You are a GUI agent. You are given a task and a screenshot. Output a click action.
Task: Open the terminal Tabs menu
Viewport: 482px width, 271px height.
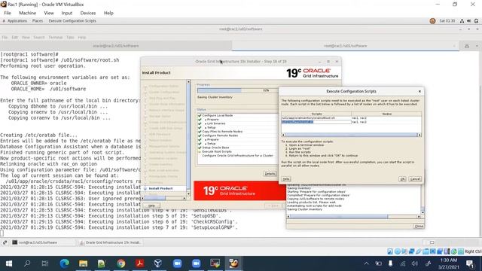click(70, 37)
